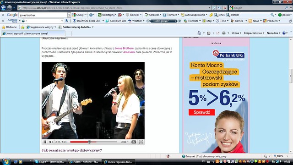293x165 pixels.
Task: Expand the address bar URL dropdown
Action: [x=209, y=8]
